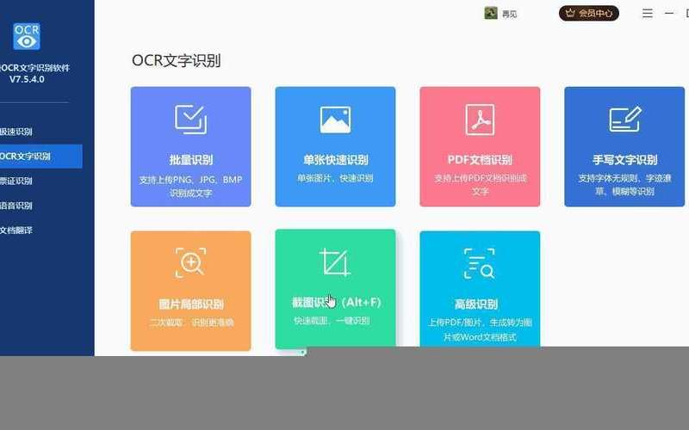Click the 再见 username

[x=509, y=14]
